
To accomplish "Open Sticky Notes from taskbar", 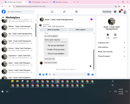I will 12,81.
